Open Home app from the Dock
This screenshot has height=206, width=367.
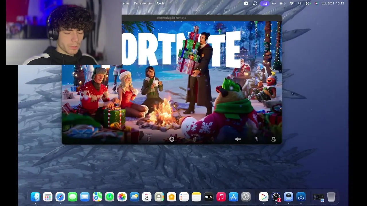click(x=171, y=197)
